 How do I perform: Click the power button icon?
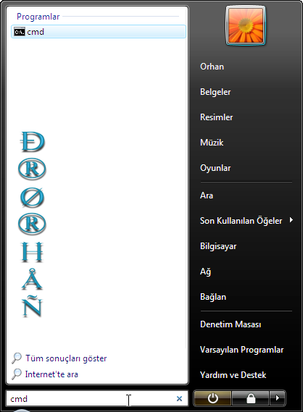click(212, 398)
